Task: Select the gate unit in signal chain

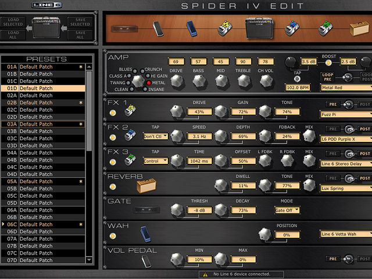Action: tap(124, 28)
